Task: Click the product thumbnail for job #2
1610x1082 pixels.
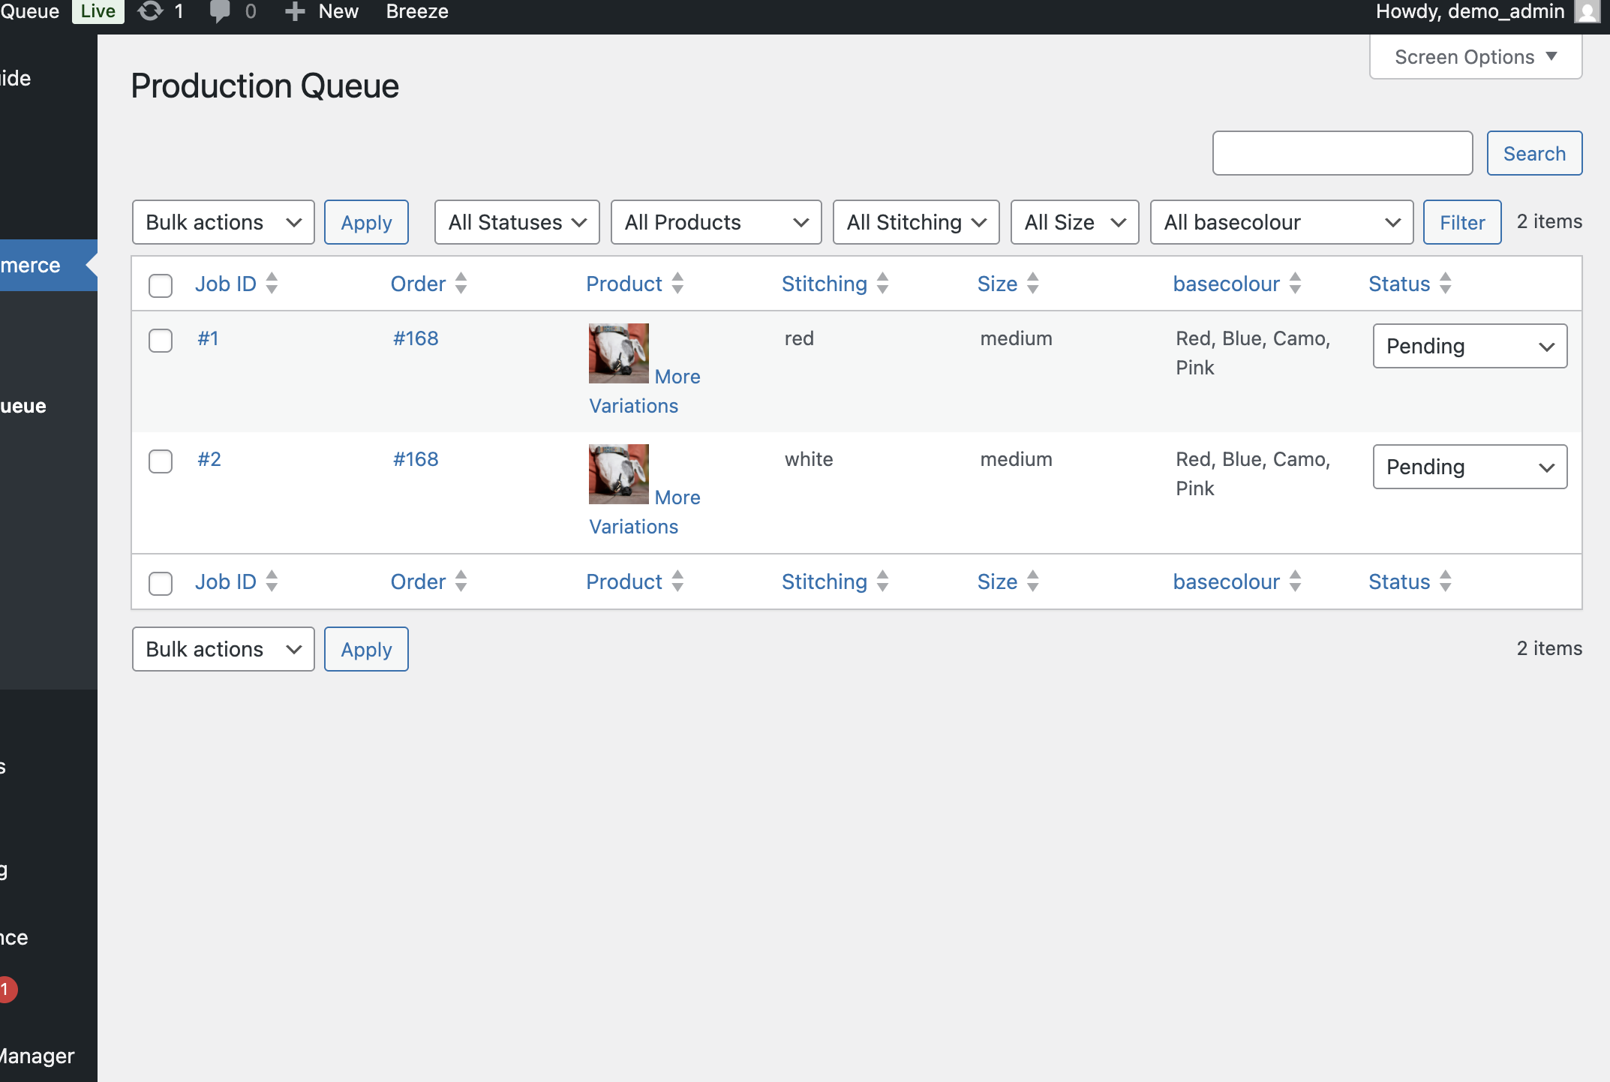Action: pos(619,474)
